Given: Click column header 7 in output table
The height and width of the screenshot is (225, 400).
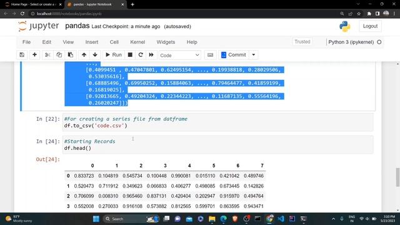Looking at the screenshot, I should (262, 166).
